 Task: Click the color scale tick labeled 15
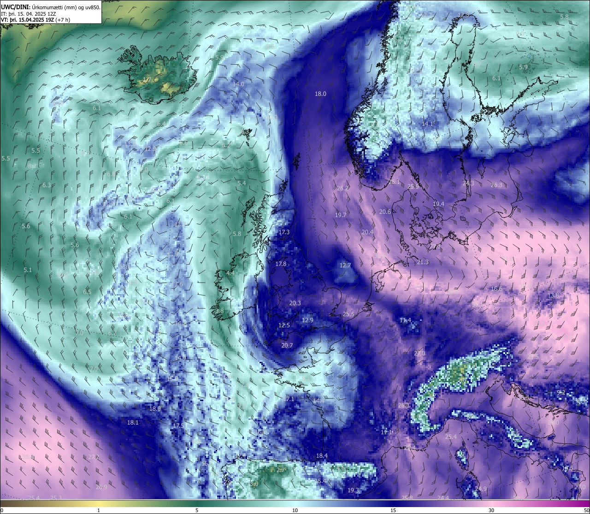[x=393, y=510]
